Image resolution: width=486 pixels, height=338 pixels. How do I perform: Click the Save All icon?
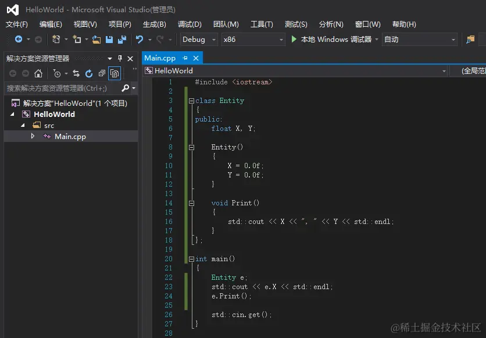(122, 40)
